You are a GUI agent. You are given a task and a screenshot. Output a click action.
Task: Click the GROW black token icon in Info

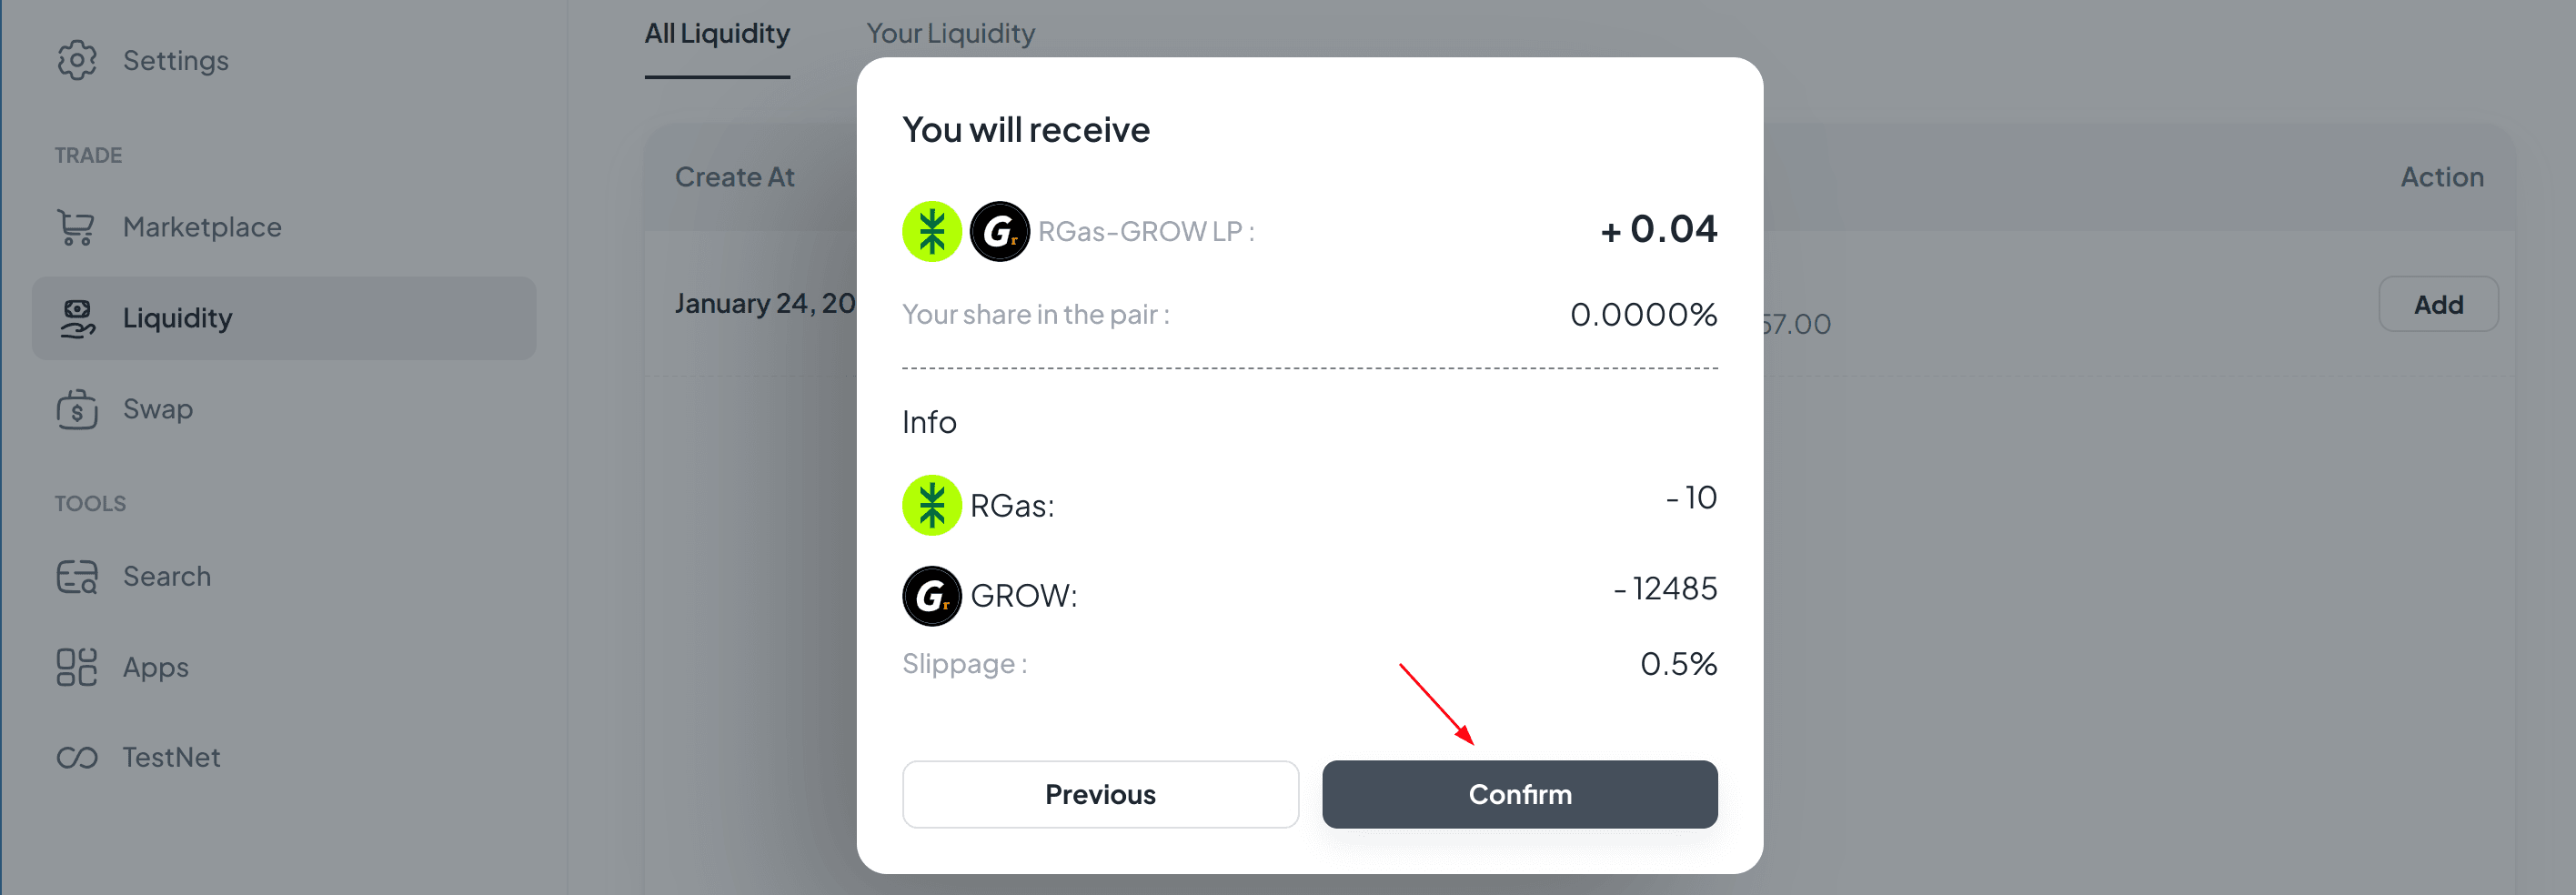tap(931, 596)
